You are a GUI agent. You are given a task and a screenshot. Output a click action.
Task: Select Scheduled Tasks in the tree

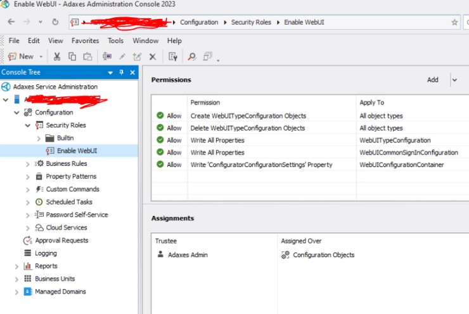pos(69,202)
